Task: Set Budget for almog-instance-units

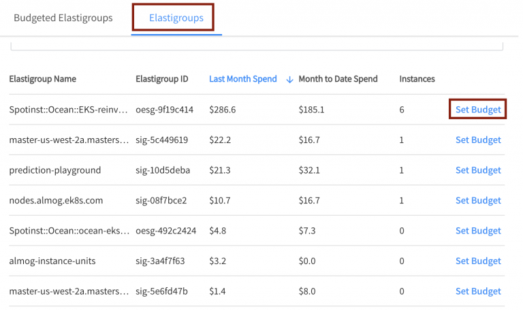Action: pos(477,261)
